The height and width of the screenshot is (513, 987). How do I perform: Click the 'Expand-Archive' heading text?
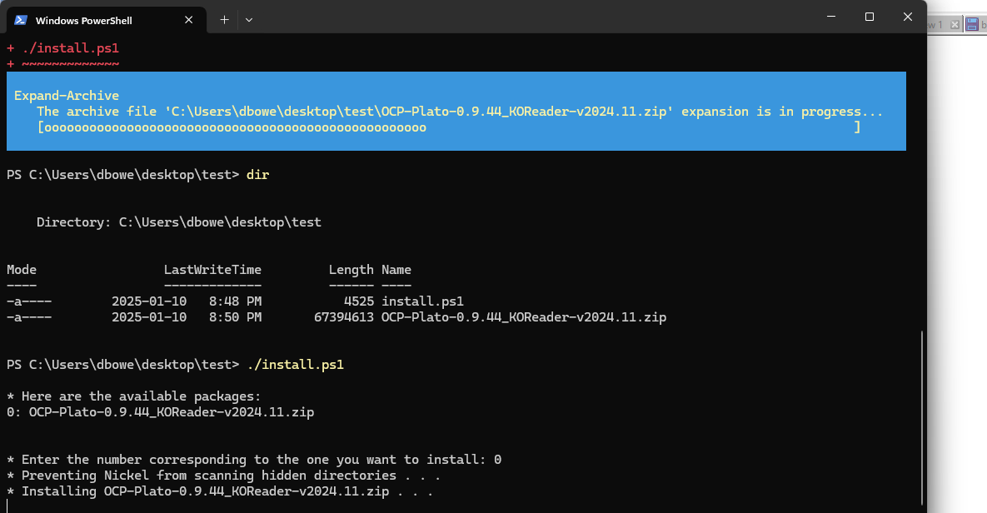[67, 95]
